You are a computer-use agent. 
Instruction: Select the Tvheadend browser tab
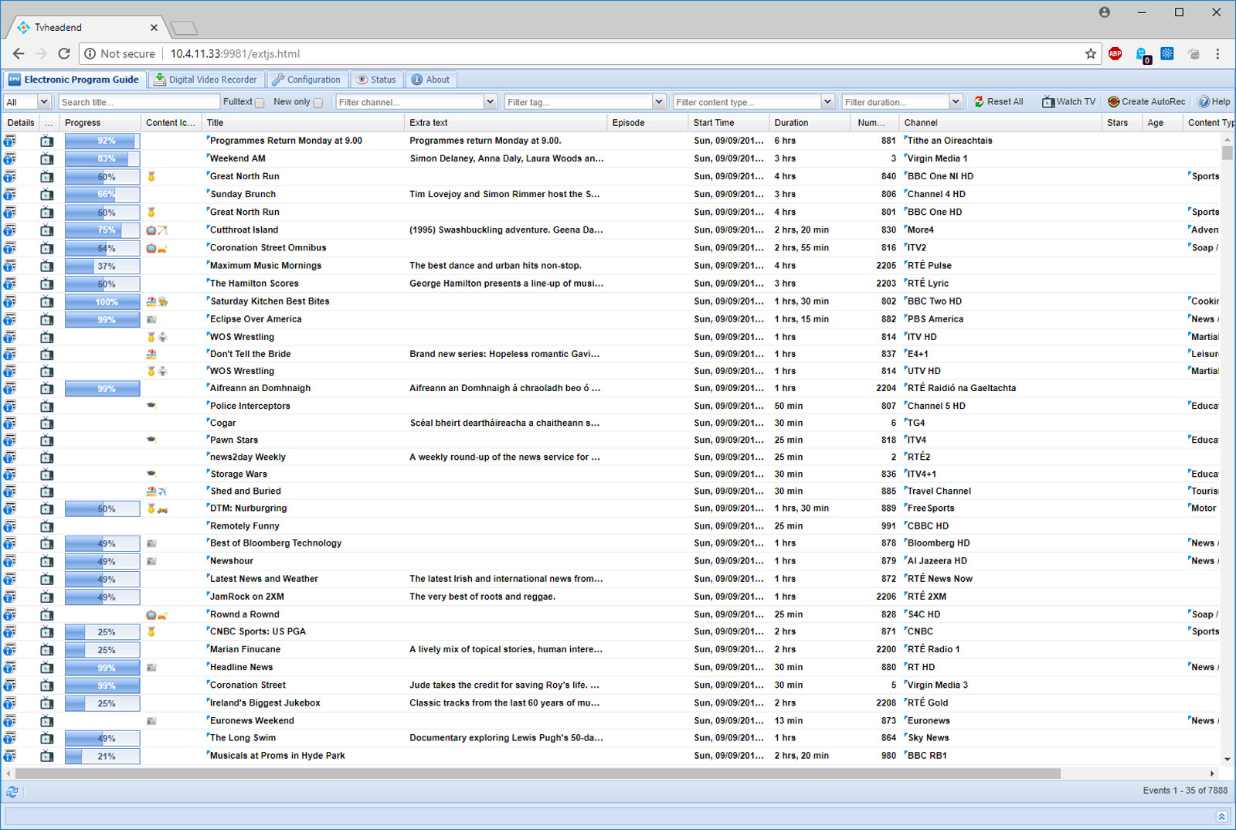[x=87, y=27]
